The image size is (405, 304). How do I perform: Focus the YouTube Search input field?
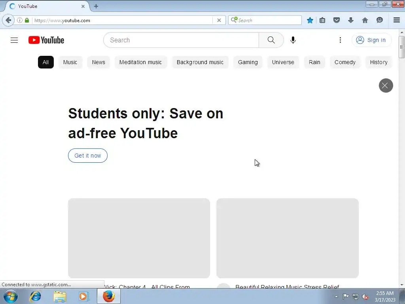[x=181, y=40]
